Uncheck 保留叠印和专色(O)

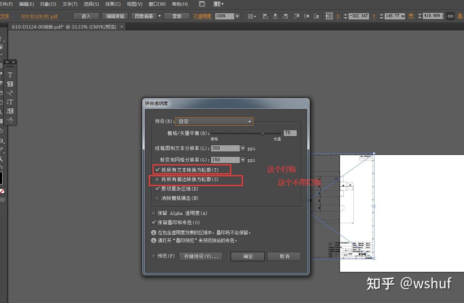point(153,222)
